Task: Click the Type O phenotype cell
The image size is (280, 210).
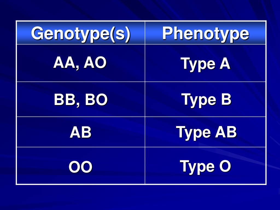Action: (205, 165)
